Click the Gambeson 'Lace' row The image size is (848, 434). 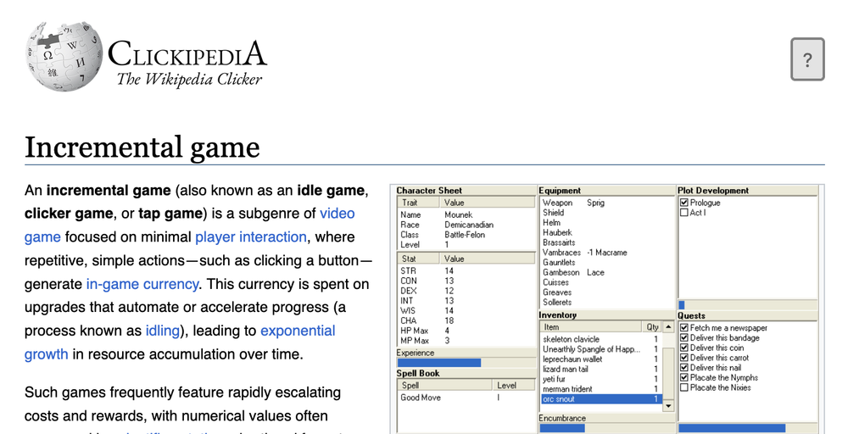[x=607, y=272]
